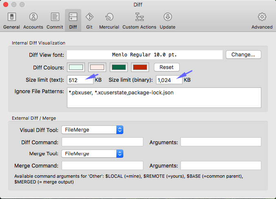Click the Diff Command Arguments field
Screen dimensions: 276x199
pyautogui.click(x=221, y=142)
